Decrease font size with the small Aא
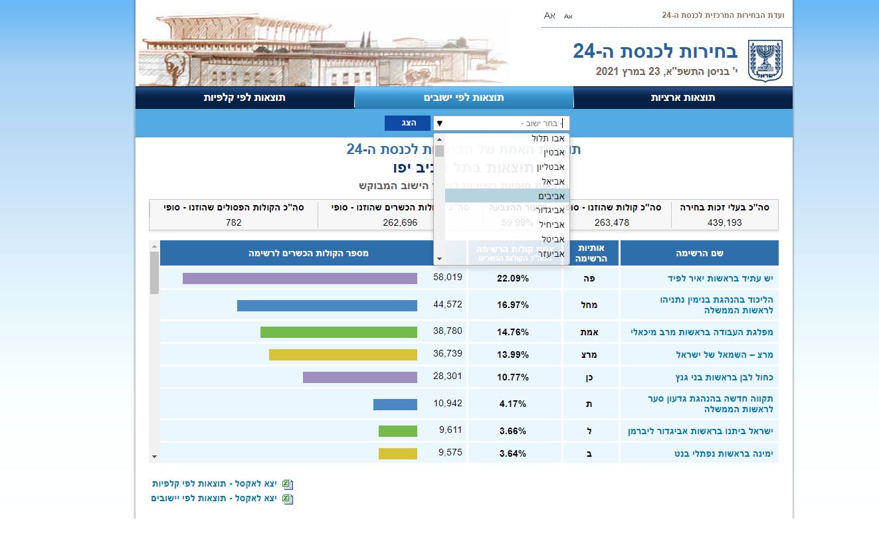 [568, 16]
